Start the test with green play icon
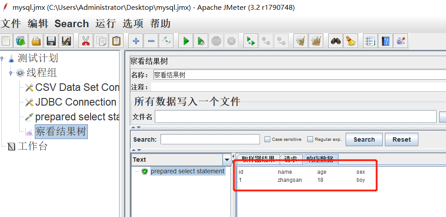The image size is (446, 217). 186,41
